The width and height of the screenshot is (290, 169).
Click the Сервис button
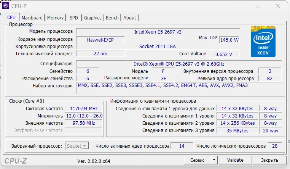198,160
